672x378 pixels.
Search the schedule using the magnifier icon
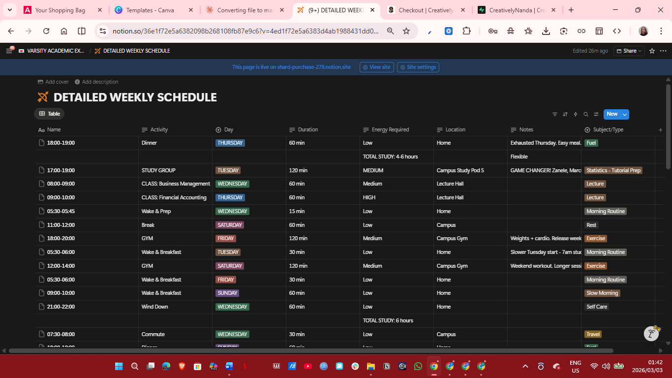[585, 114]
